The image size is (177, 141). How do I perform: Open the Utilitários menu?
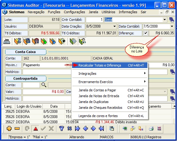tap(108, 12)
